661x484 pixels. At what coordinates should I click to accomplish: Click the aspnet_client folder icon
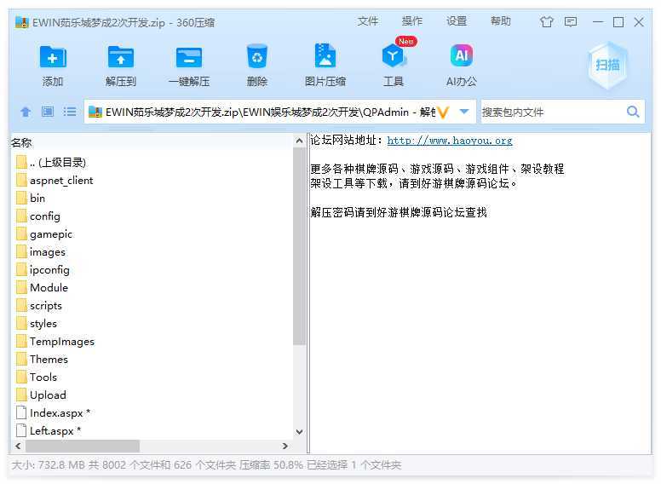pyautogui.click(x=21, y=181)
